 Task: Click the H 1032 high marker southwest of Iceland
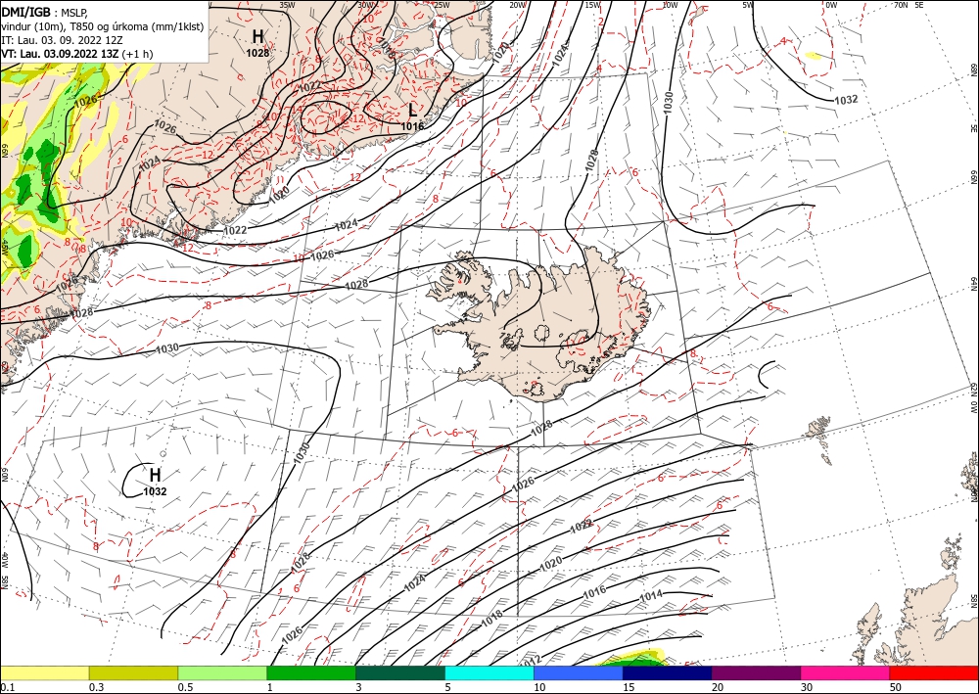155,482
